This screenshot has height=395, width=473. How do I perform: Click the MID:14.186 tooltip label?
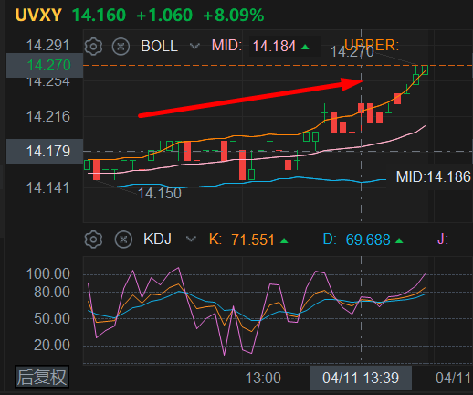pos(433,177)
